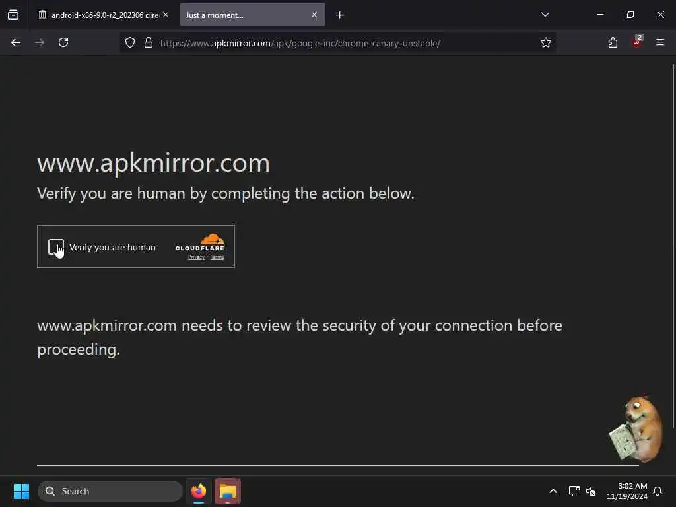Show hidden system tray icons

coord(553,491)
